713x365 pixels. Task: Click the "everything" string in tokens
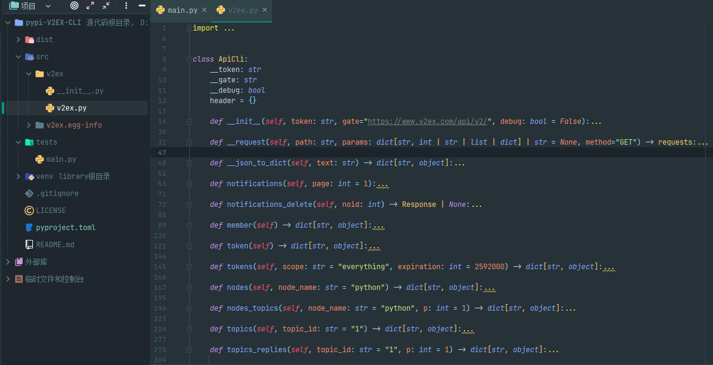pyautogui.click(x=364, y=267)
